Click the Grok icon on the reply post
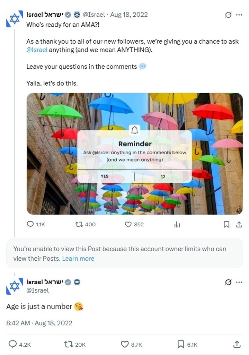Image resolution: width=249 pixels, height=355 pixels. 228,282
